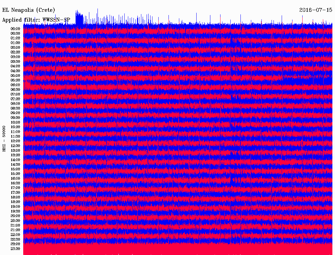Choose the 07:30 time label

click(15, 99)
